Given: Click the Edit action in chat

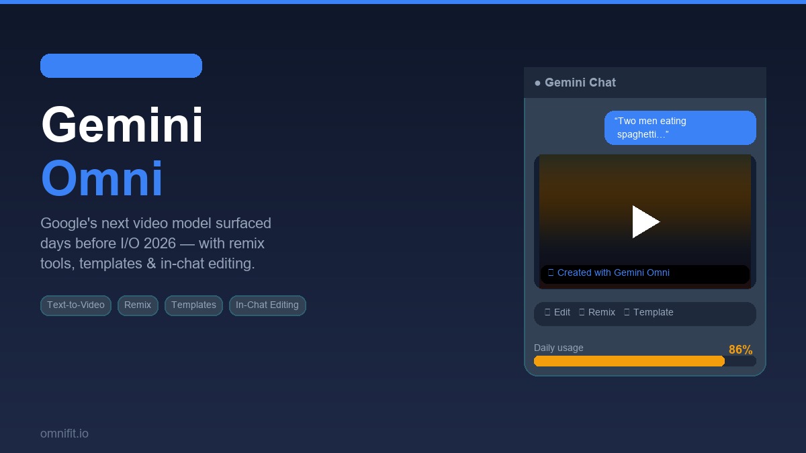Looking at the screenshot, I should [557, 312].
